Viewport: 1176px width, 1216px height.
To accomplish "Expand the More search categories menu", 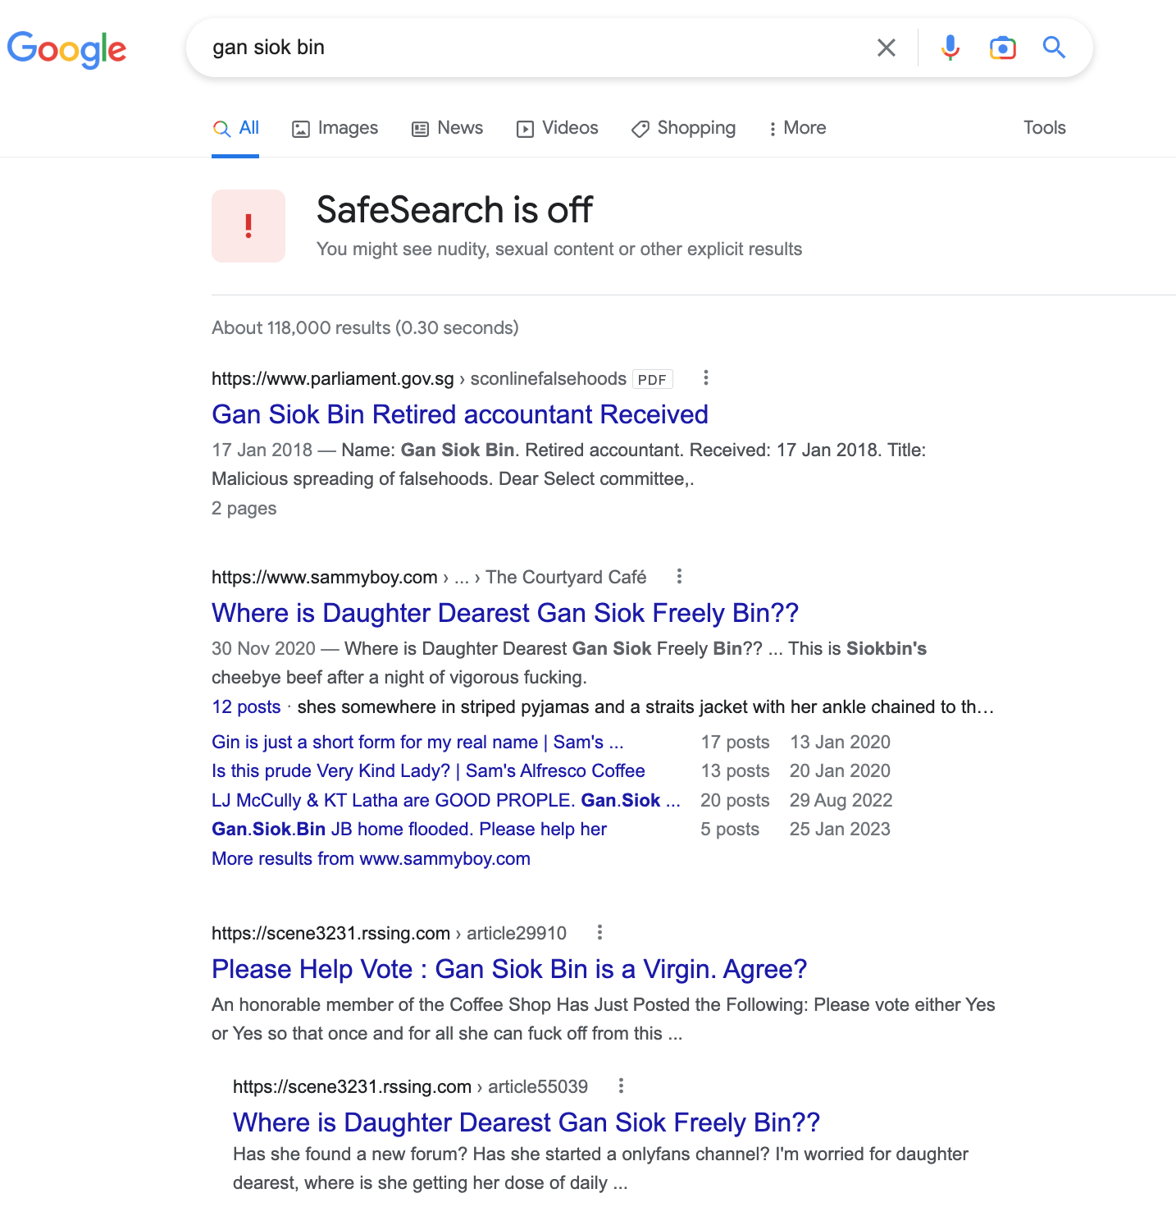I will [797, 128].
